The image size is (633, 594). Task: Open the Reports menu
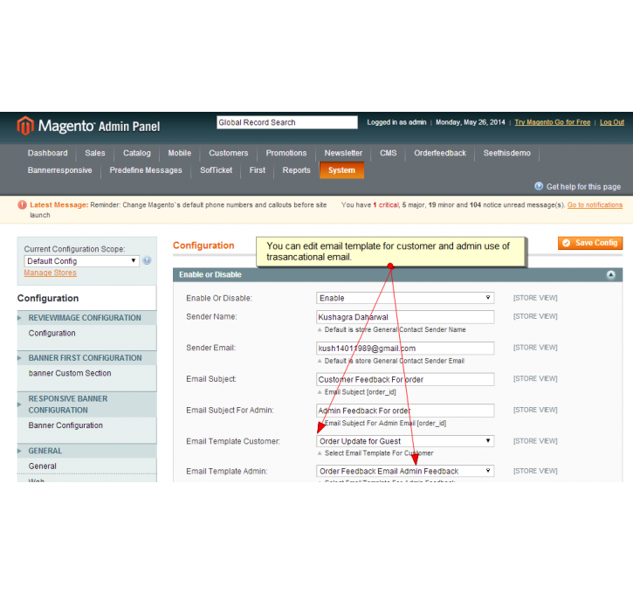coord(296,170)
